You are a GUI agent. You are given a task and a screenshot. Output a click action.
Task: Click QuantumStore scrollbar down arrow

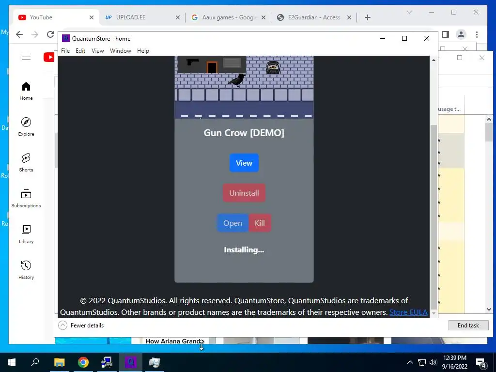click(x=434, y=313)
